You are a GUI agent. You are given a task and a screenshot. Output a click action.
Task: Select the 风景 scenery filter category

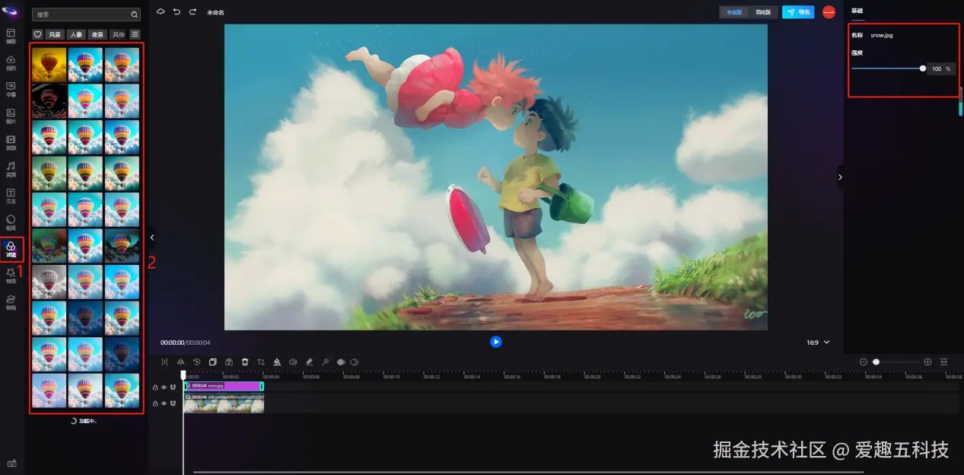[55, 34]
